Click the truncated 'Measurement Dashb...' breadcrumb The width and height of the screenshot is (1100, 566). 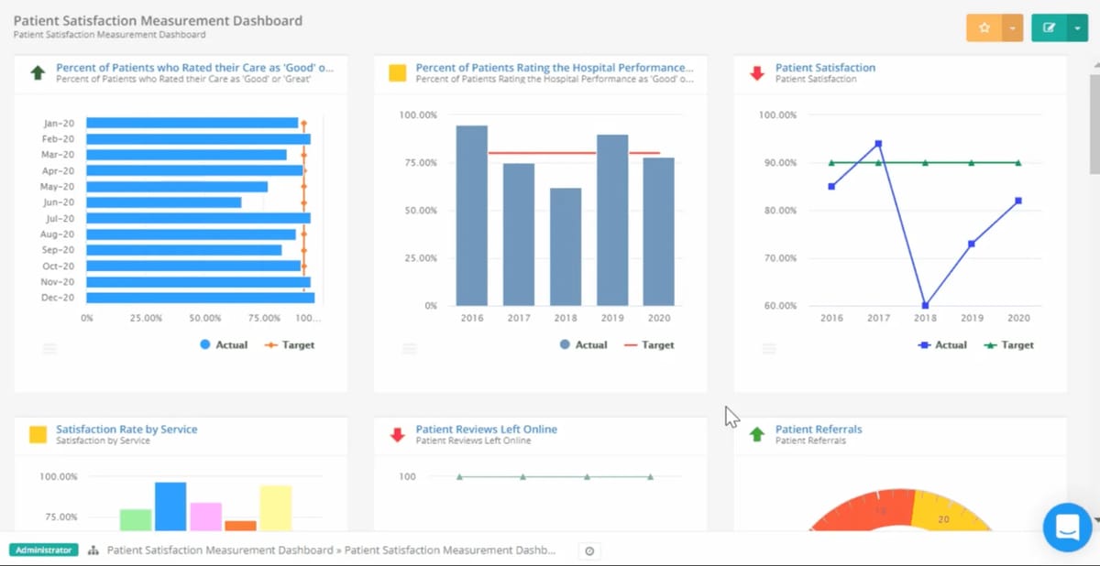pyautogui.click(x=450, y=550)
